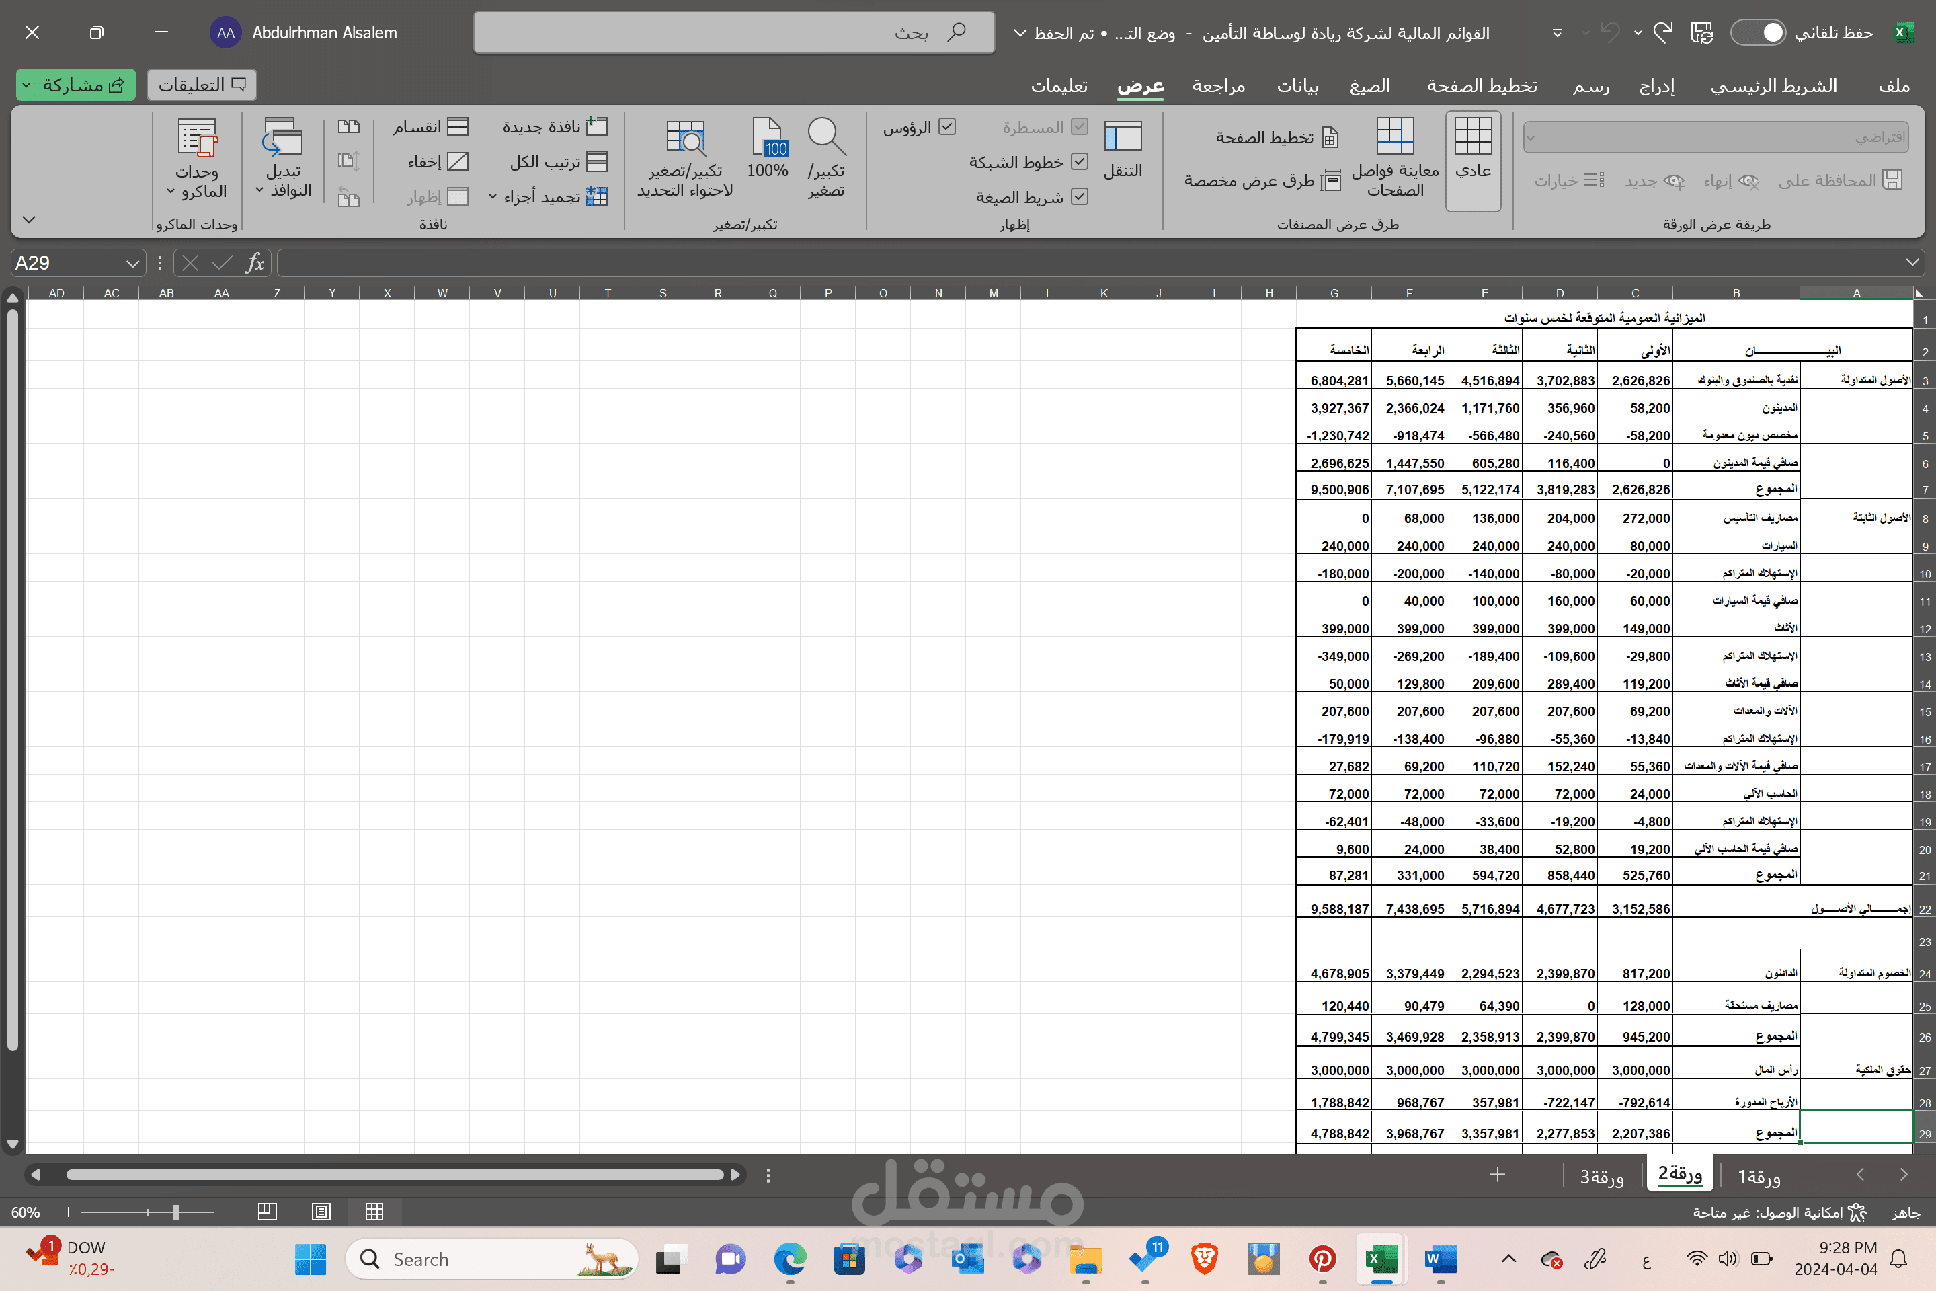
Task: Click Arrange All (ترتيب الكل)
Action: (559, 161)
